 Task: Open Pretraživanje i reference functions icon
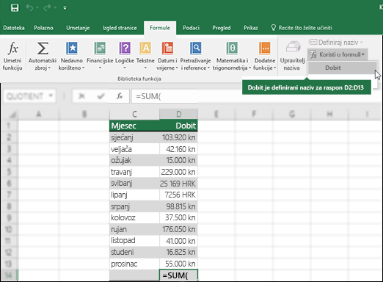point(195,48)
